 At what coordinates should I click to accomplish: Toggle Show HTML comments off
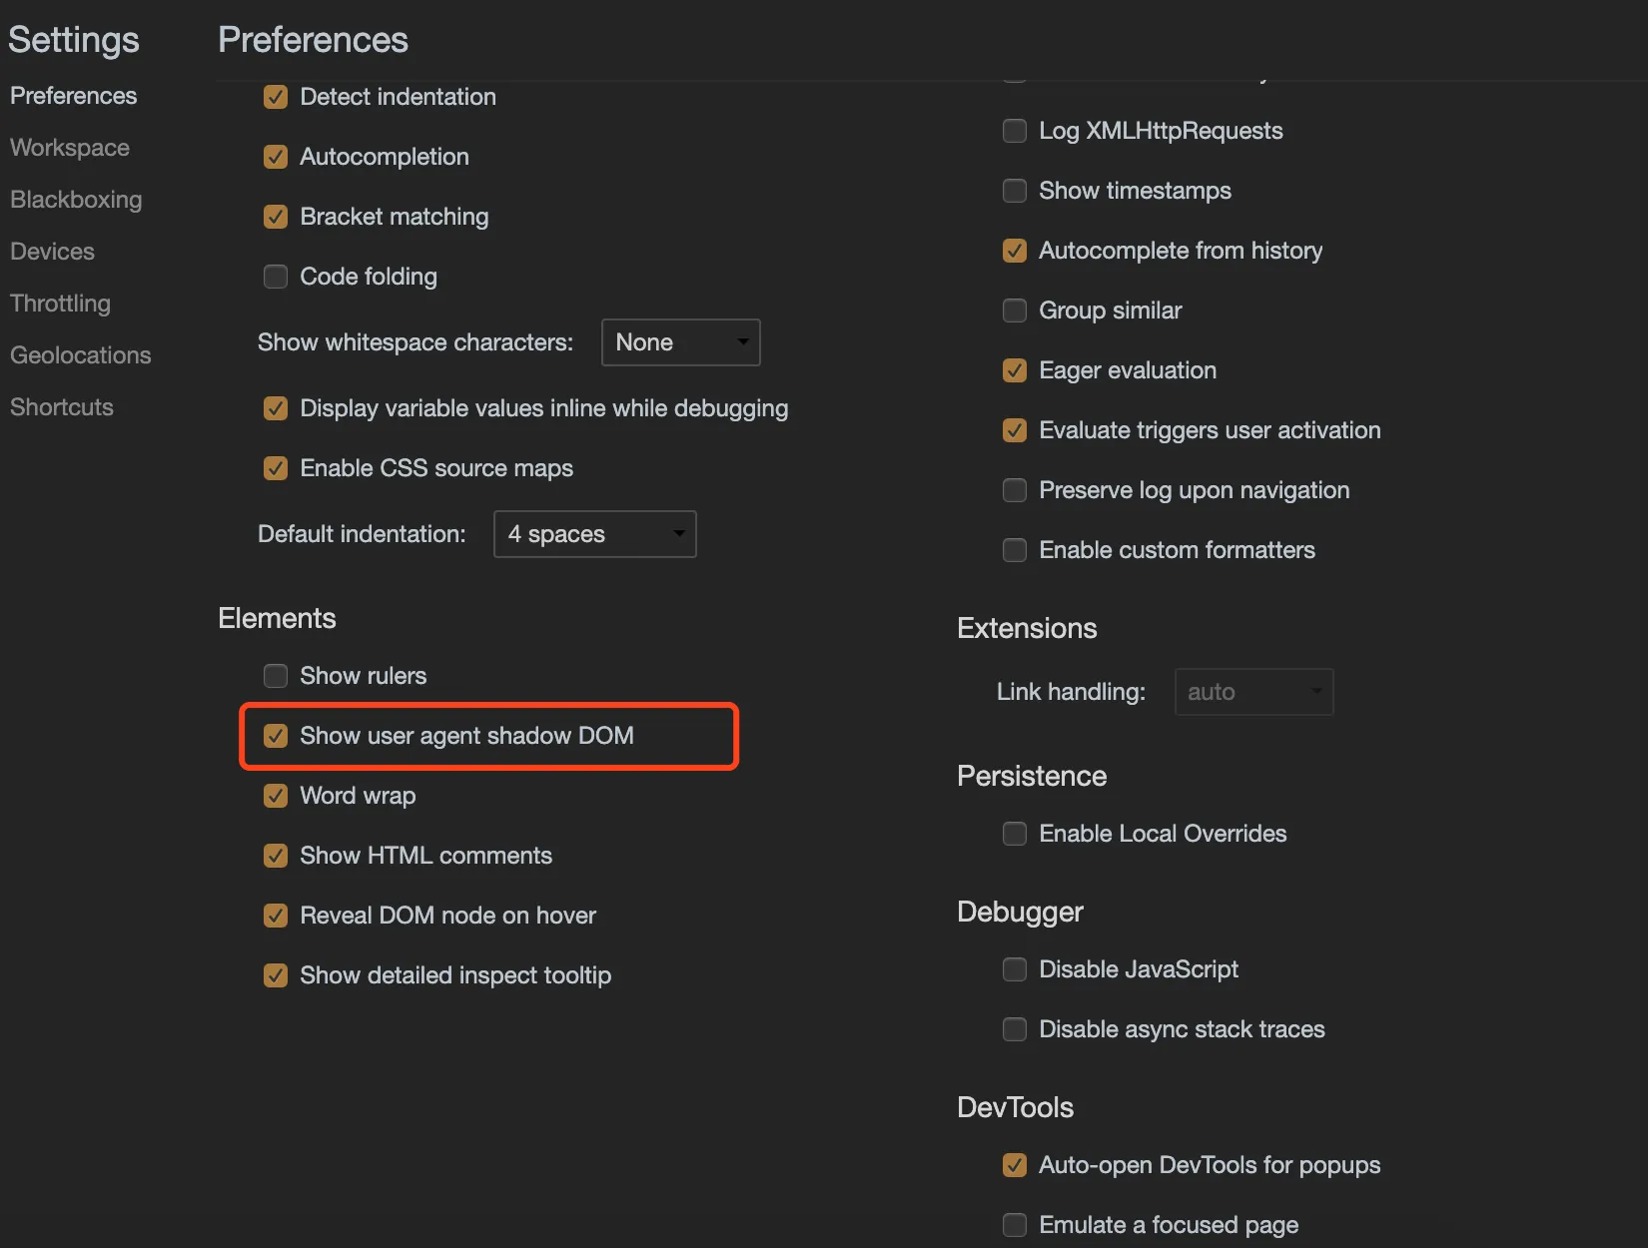coord(276,856)
